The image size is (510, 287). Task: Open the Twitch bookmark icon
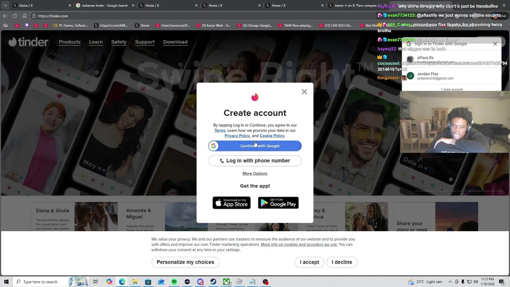[27, 26]
